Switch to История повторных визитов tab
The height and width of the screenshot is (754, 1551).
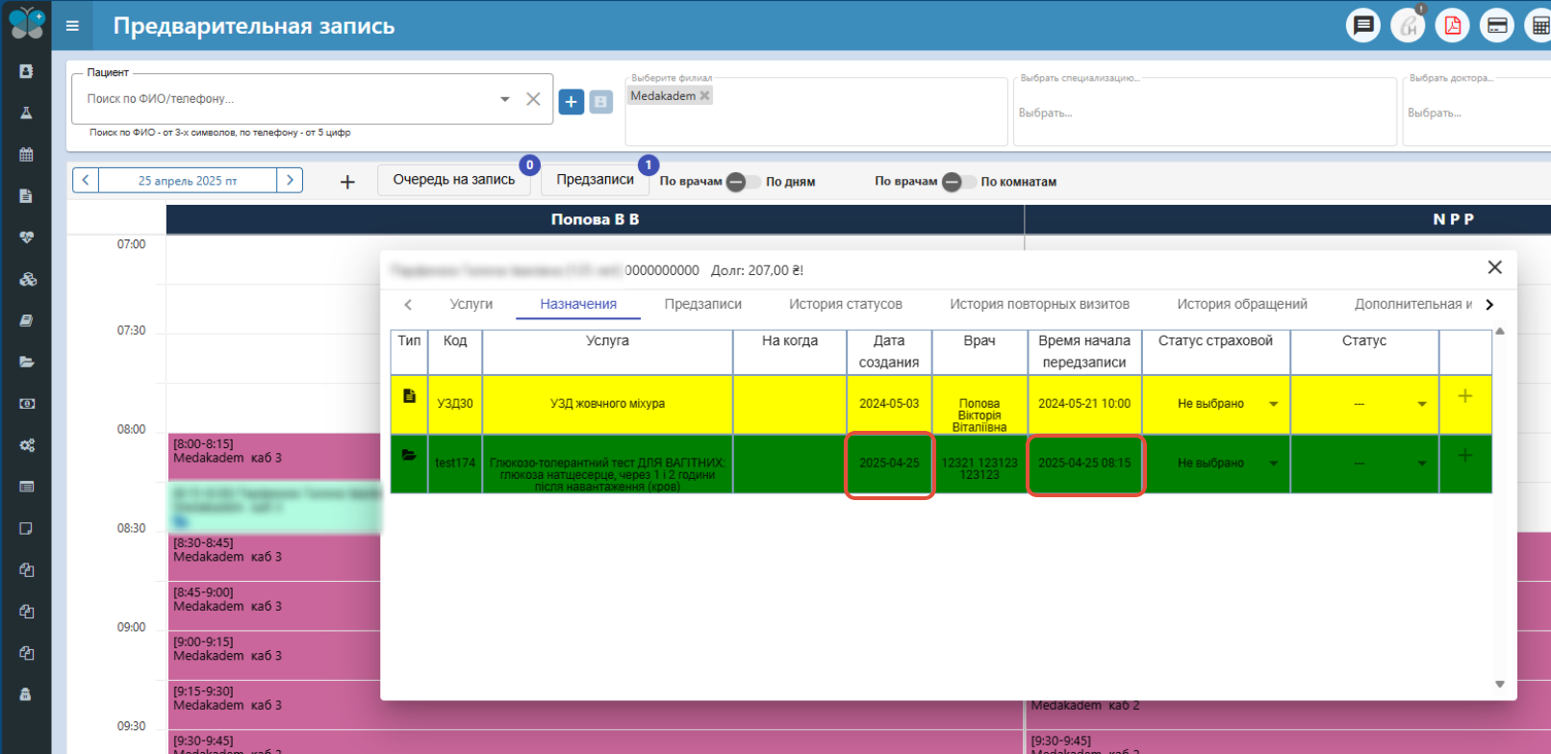[x=1039, y=304]
